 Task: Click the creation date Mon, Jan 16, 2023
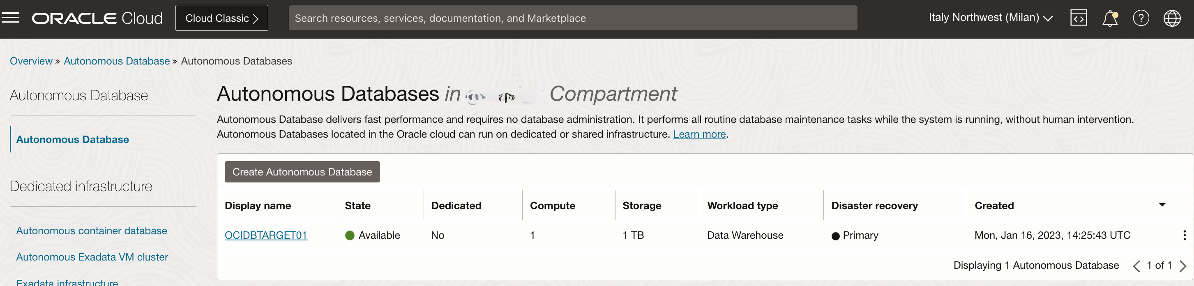1052,235
